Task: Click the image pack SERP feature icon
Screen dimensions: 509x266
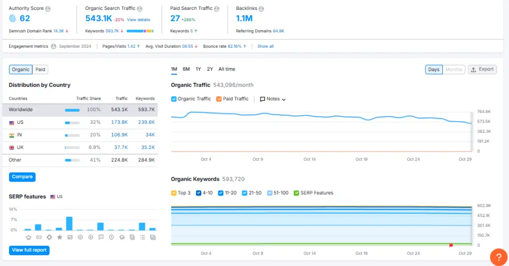Action: click(70, 237)
